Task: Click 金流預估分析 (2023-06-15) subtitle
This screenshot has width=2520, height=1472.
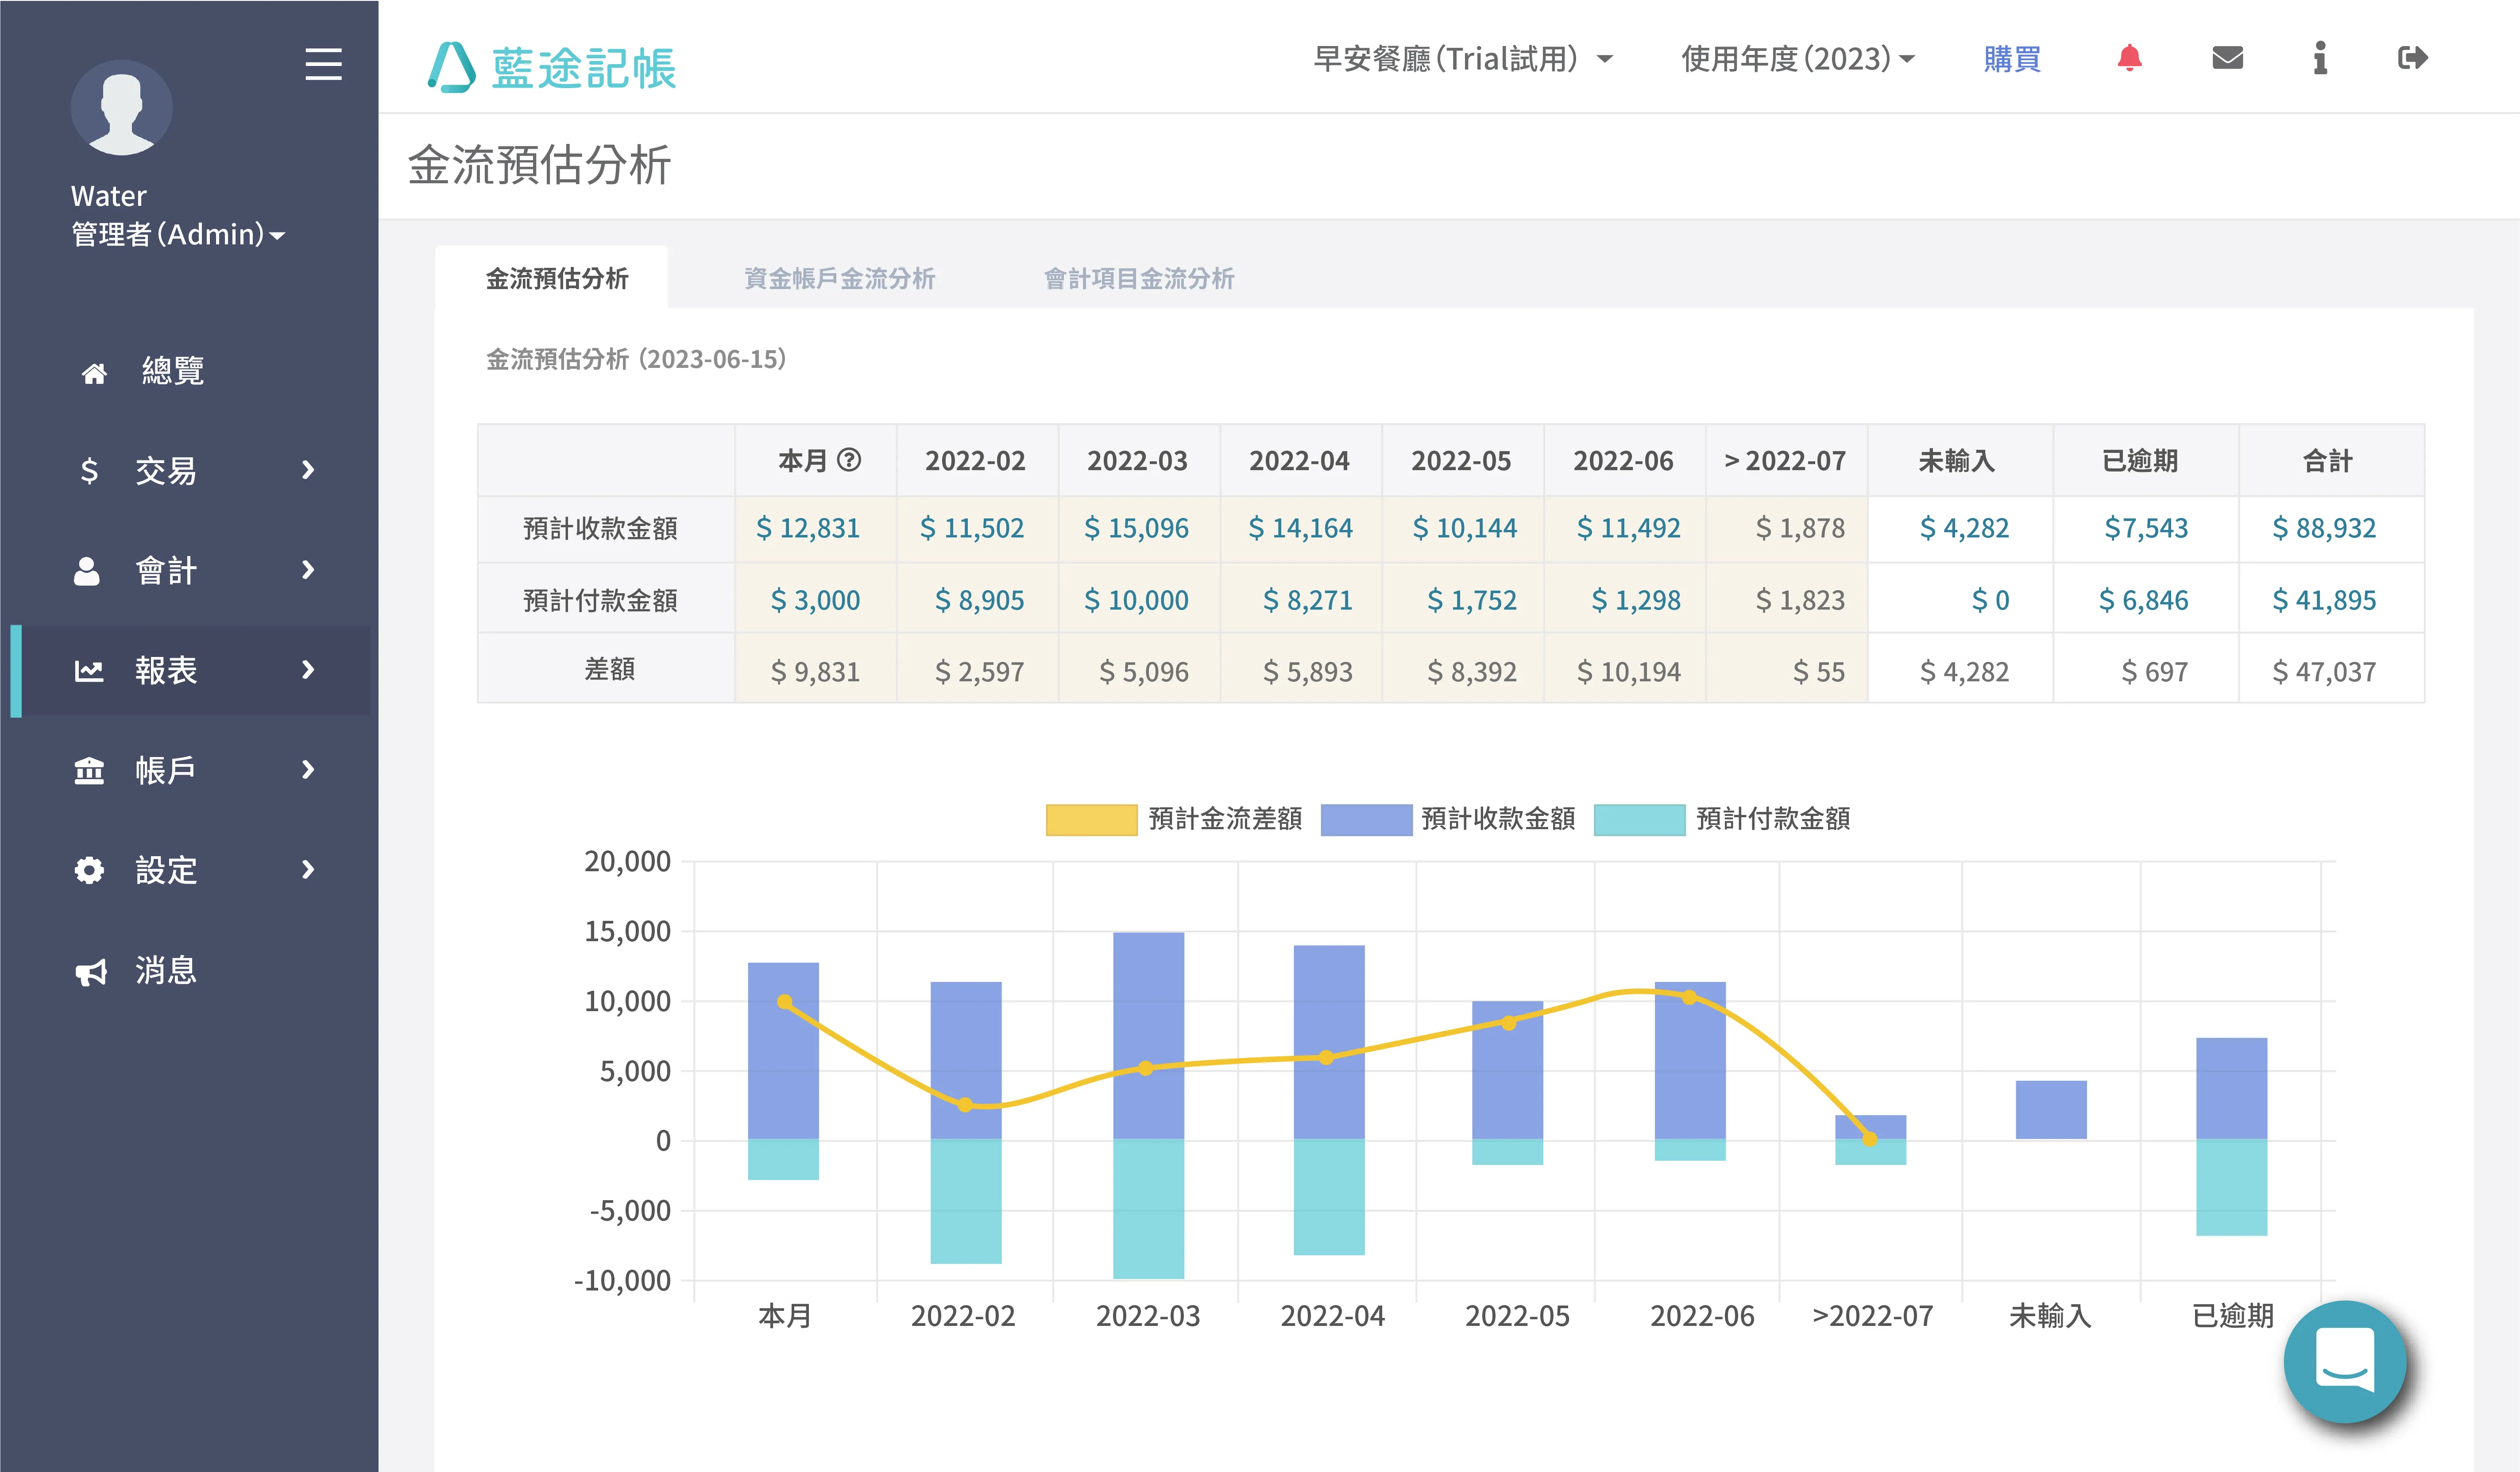Action: click(636, 359)
